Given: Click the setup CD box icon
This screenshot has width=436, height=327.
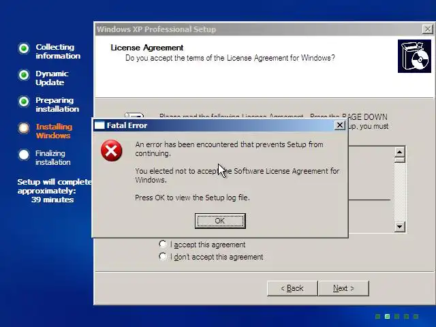Looking at the screenshot, I should pos(414,56).
